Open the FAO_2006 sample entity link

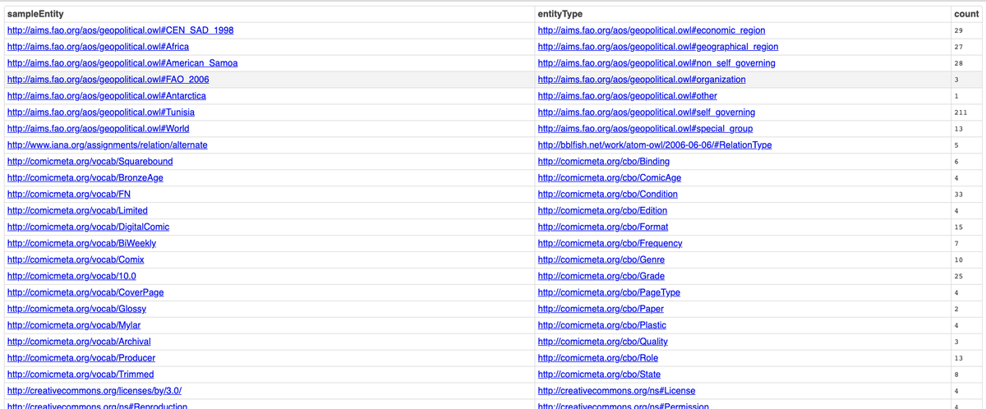108,80
